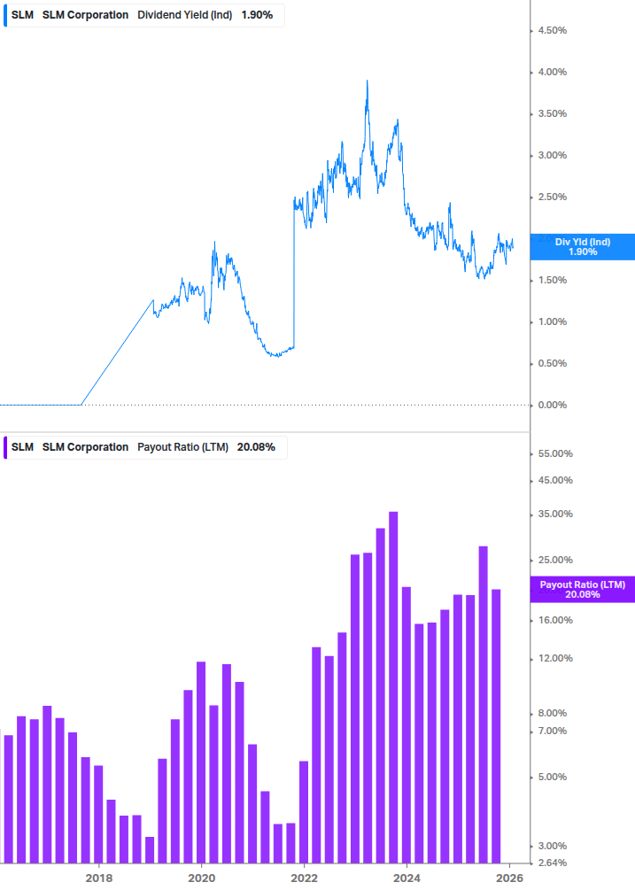Screen dimensions: 635x890
Task: Click the 8.00% payout ratio axis label
Action: pyautogui.click(x=552, y=714)
